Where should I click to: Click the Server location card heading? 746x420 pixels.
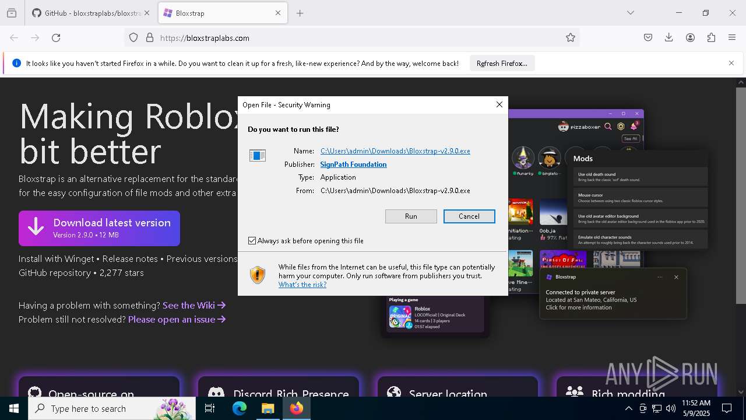click(x=448, y=394)
